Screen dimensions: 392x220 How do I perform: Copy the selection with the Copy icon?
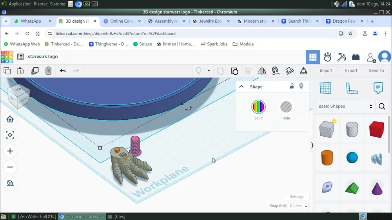(7, 71)
